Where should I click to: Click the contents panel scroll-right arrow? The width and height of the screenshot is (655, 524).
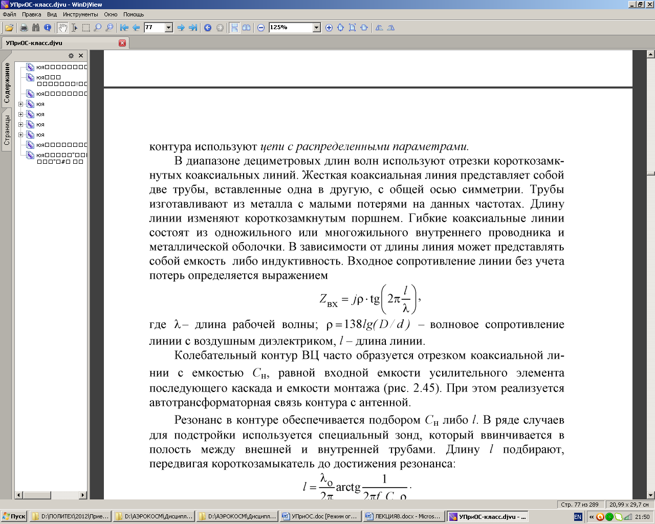(x=83, y=495)
